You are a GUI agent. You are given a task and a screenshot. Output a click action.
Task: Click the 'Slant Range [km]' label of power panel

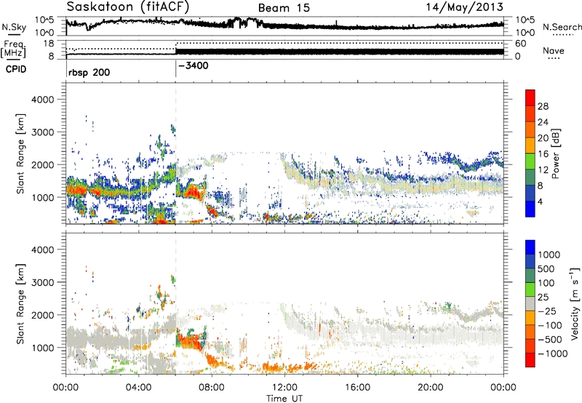coord(20,153)
